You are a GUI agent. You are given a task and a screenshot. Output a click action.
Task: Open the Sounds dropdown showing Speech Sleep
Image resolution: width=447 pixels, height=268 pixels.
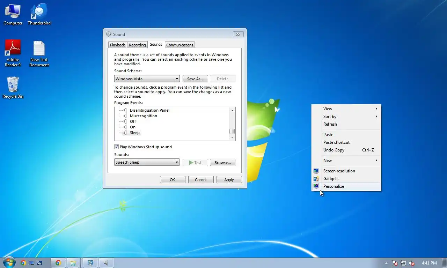point(147,162)
